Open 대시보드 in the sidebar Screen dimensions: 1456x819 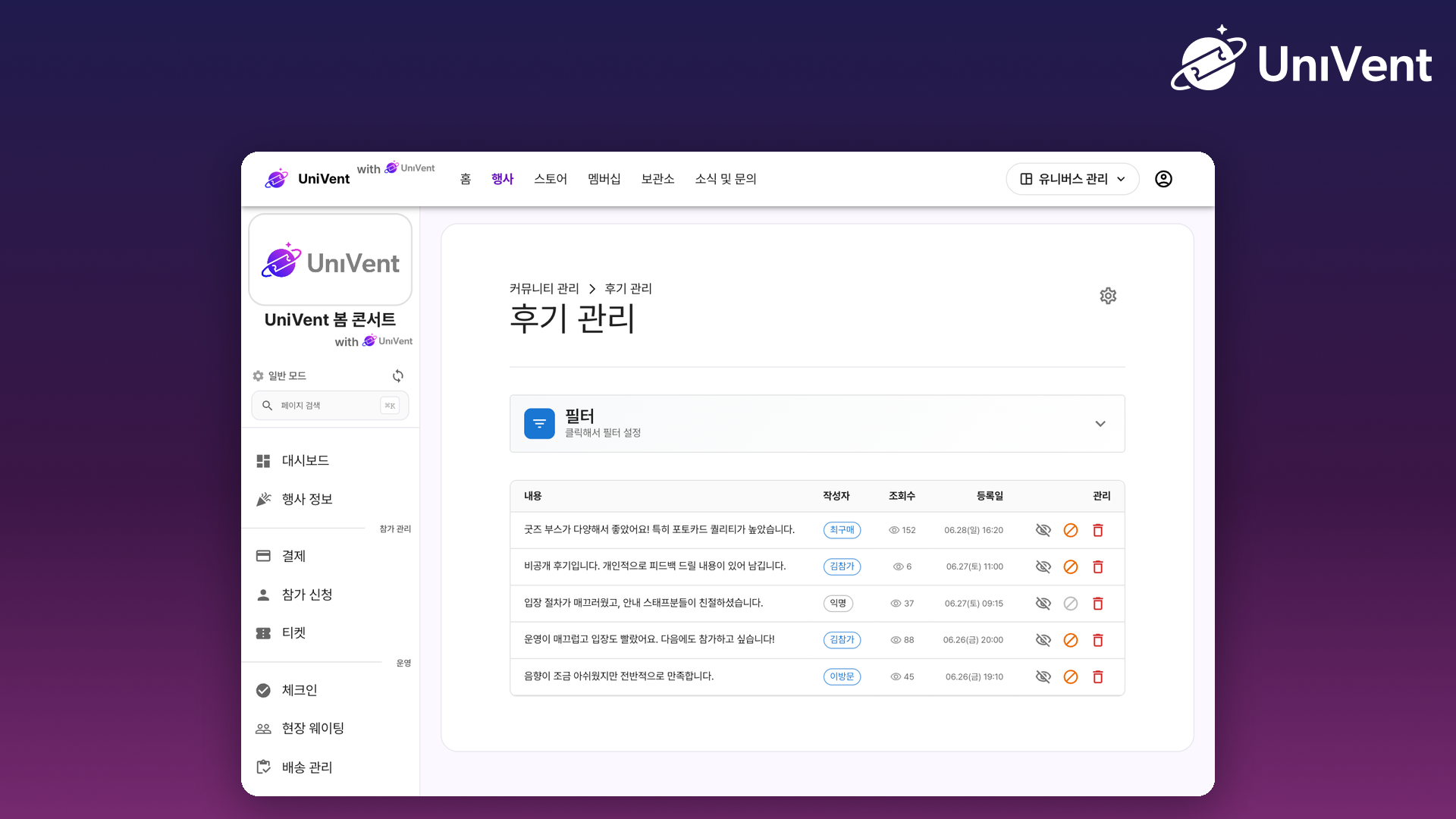click(330, 461)
